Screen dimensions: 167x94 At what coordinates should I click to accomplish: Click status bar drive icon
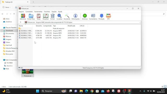(x=19, y=68)
